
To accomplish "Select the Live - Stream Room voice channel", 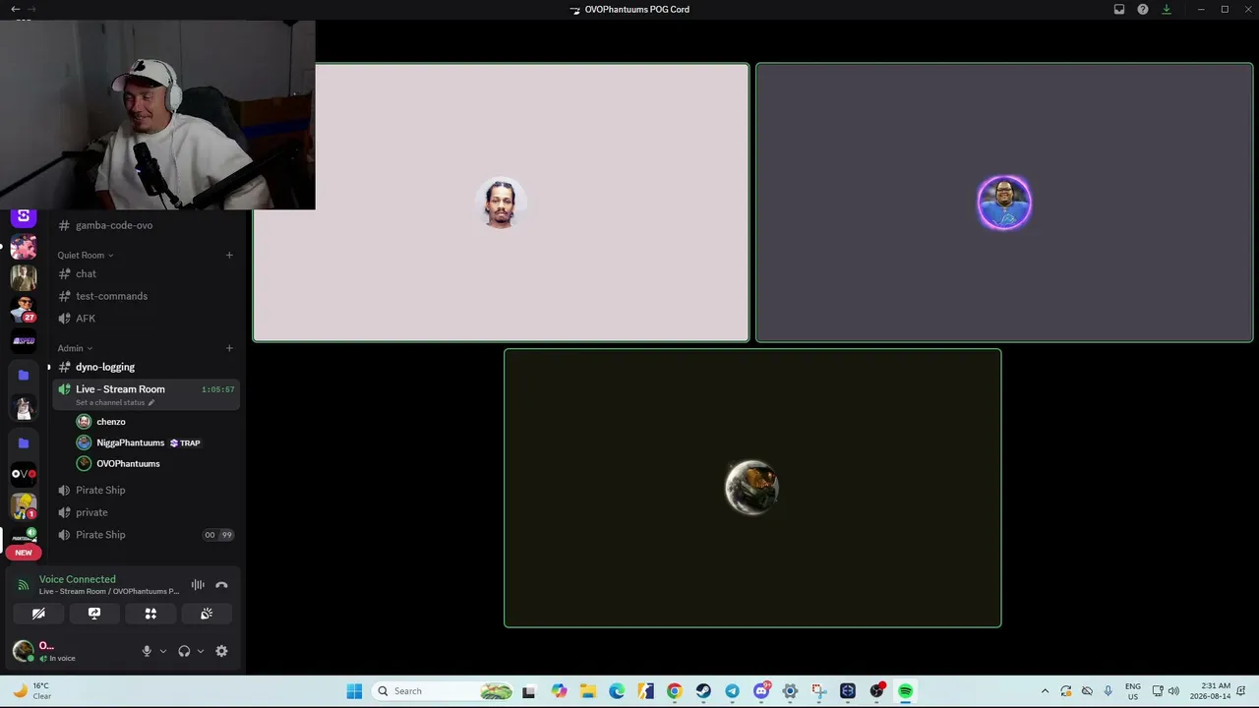I will pos(146,394).
